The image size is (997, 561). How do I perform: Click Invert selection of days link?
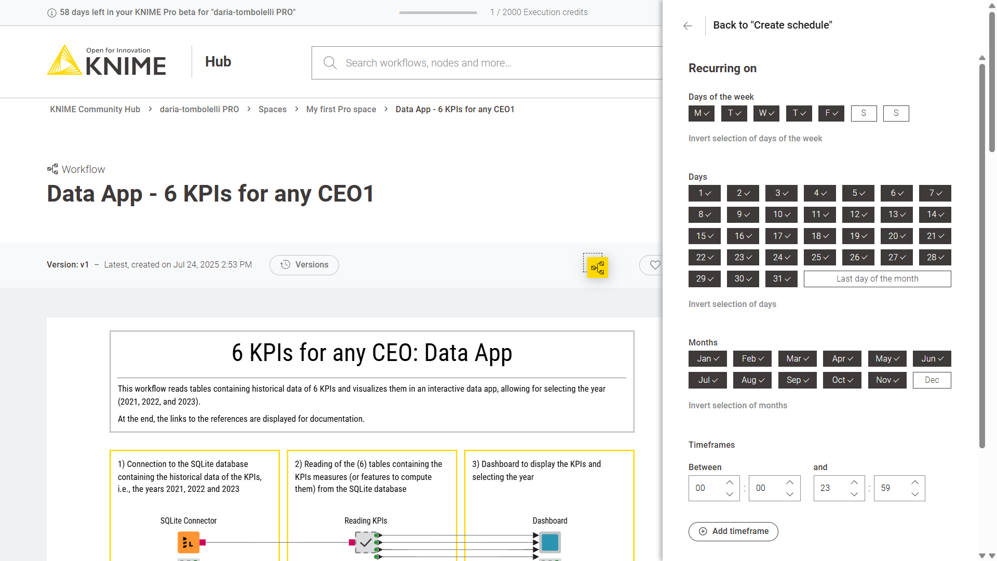[732, 304]
